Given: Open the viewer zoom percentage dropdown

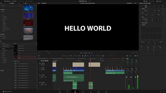Looking at the screenshot, I should (39, 3).
